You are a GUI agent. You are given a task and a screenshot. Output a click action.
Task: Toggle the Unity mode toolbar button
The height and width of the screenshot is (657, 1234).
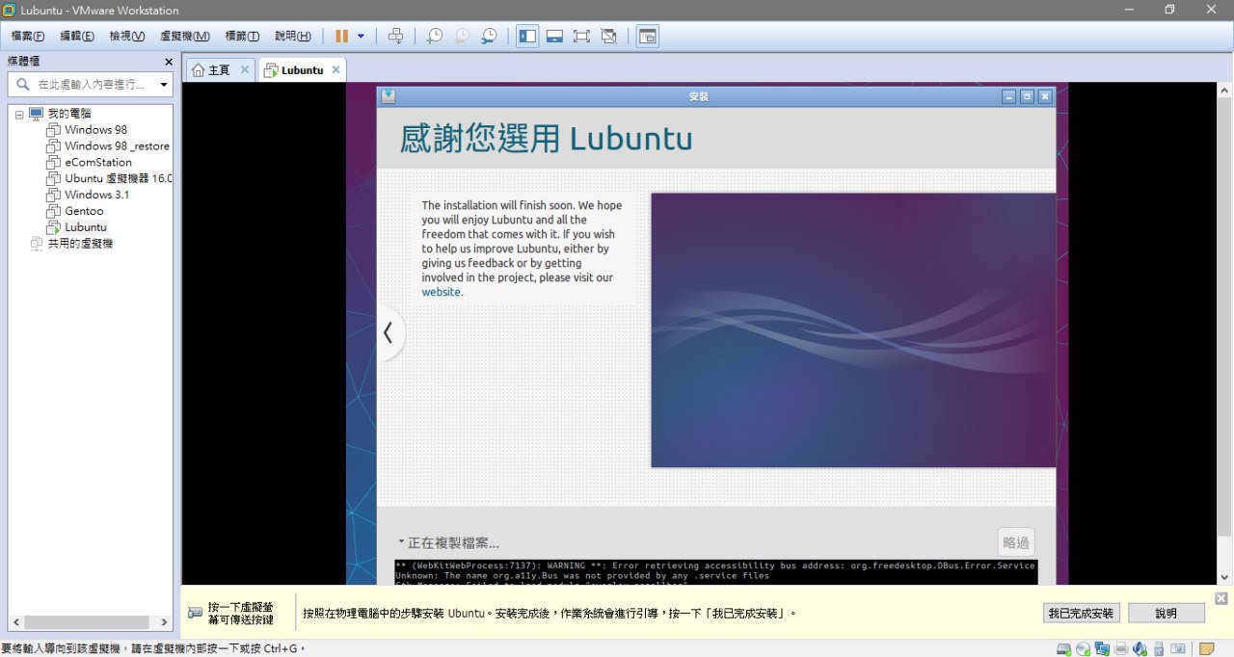click(x=608, y=36)
